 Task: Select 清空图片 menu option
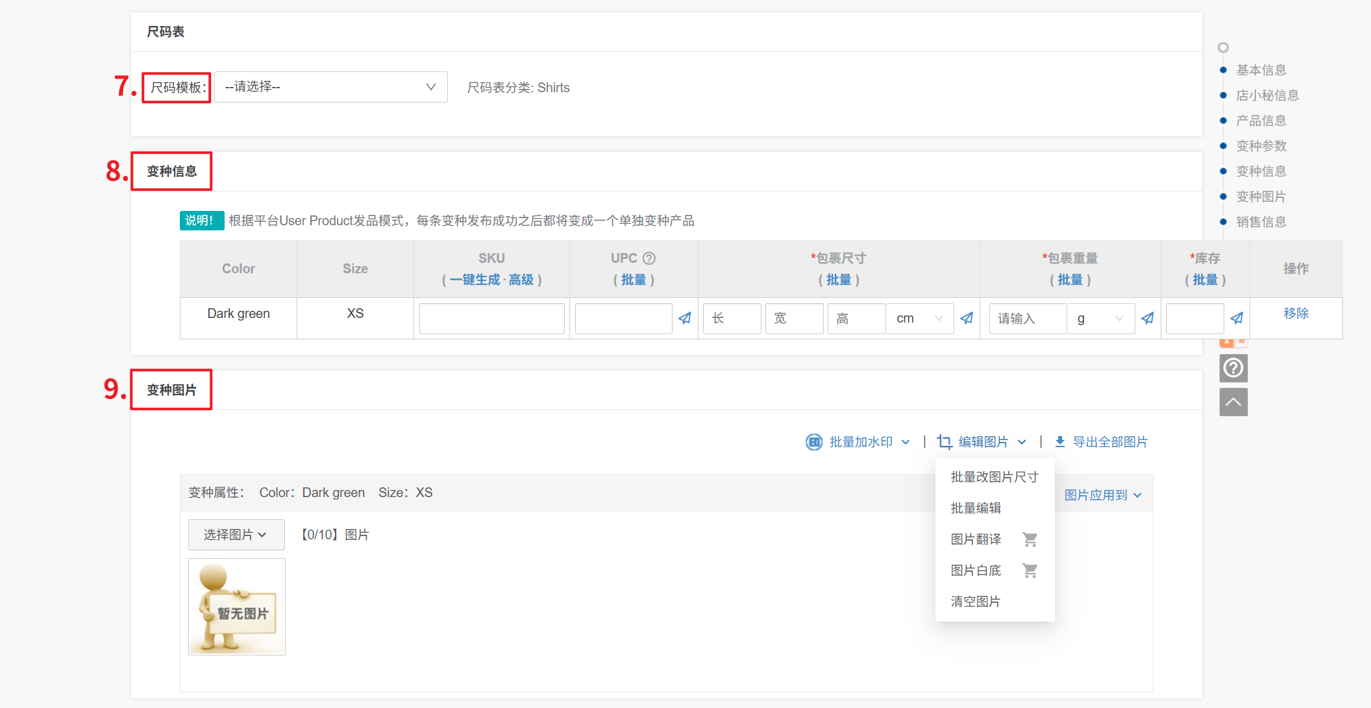(975, 602)
